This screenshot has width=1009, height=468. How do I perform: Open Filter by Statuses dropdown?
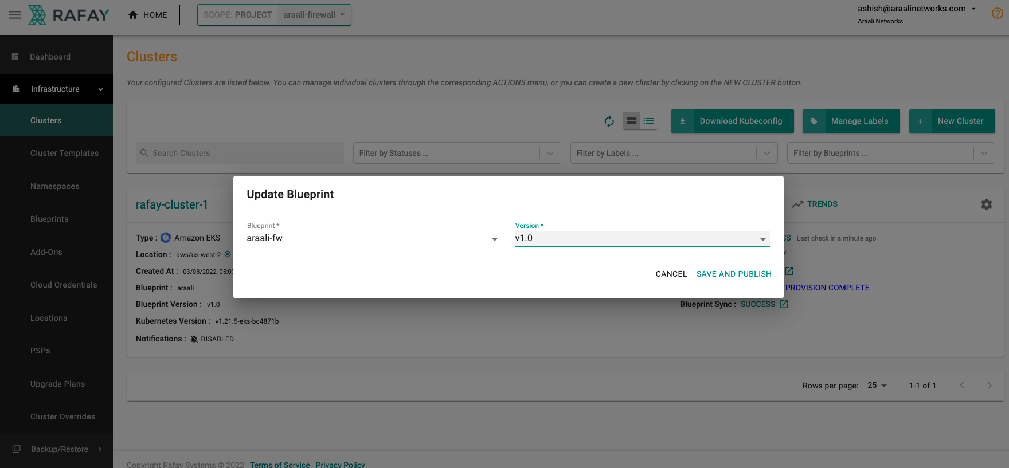pyautogui.click(x=457, y=153)
